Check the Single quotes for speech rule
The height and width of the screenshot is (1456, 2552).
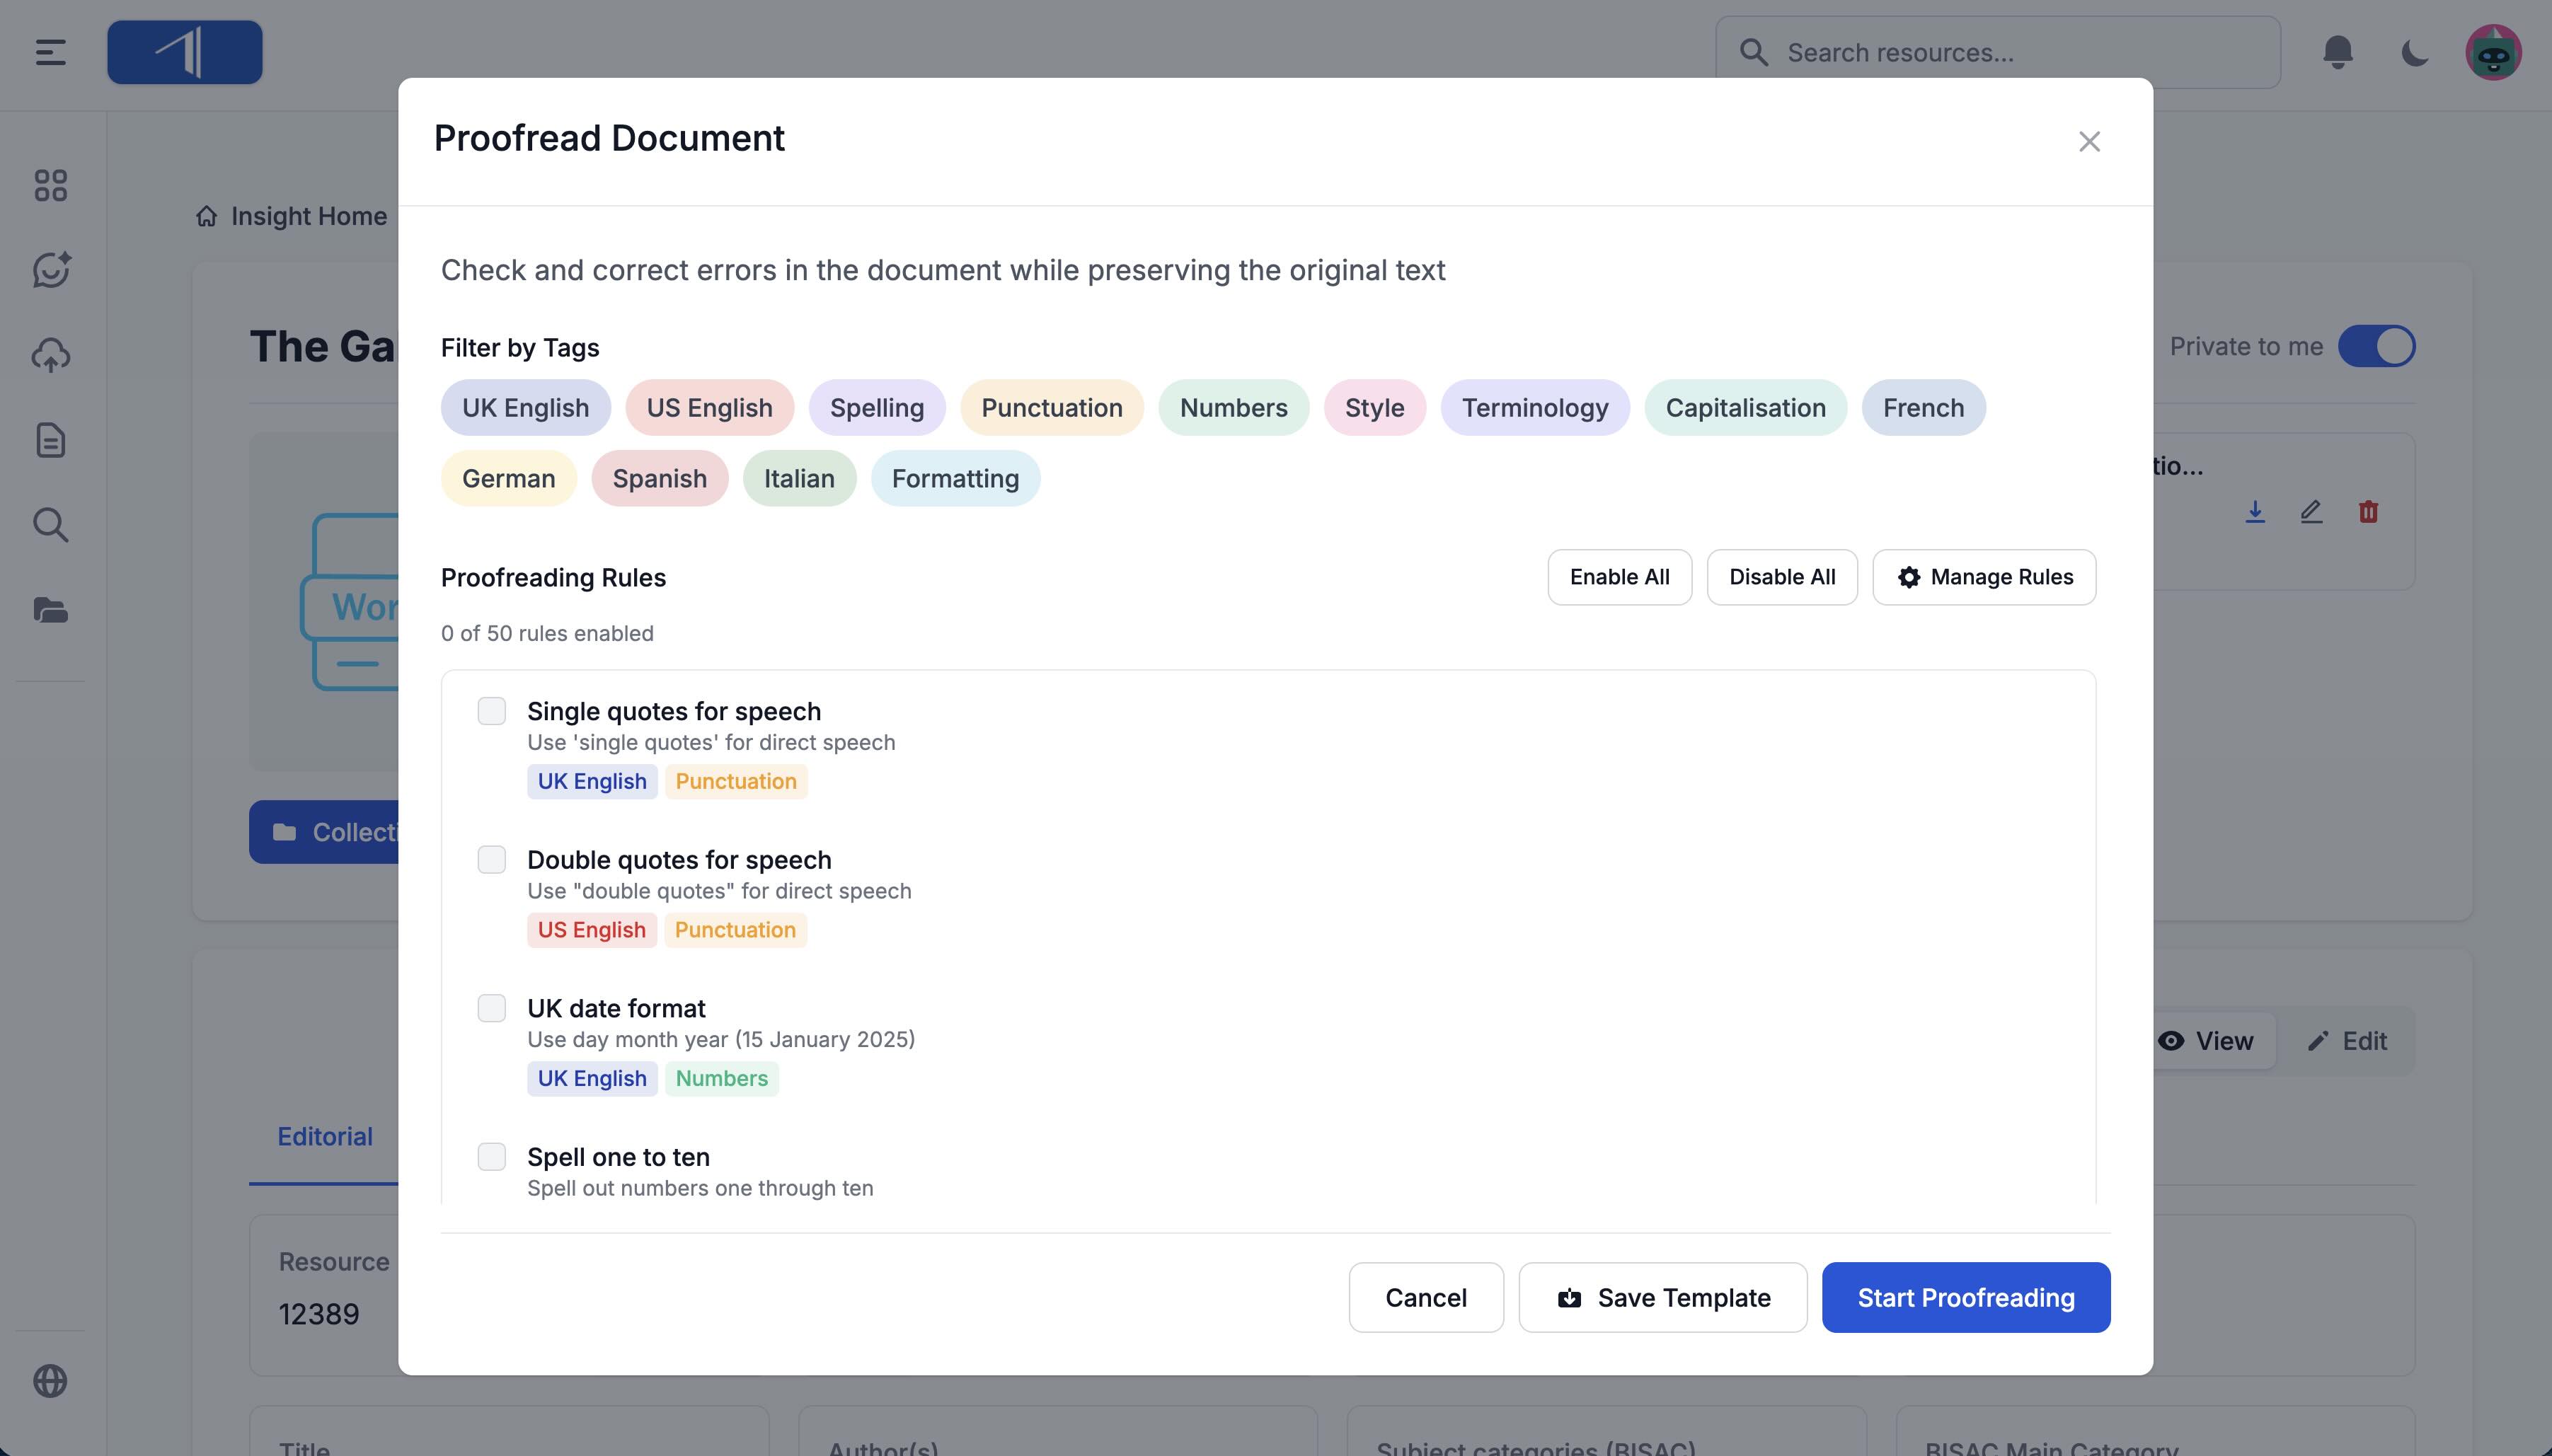(491, 711)
